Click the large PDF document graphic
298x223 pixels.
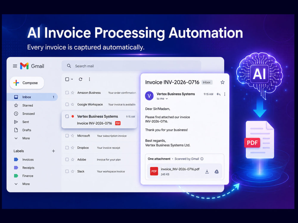pyautogui.click(x=260, y=140)
